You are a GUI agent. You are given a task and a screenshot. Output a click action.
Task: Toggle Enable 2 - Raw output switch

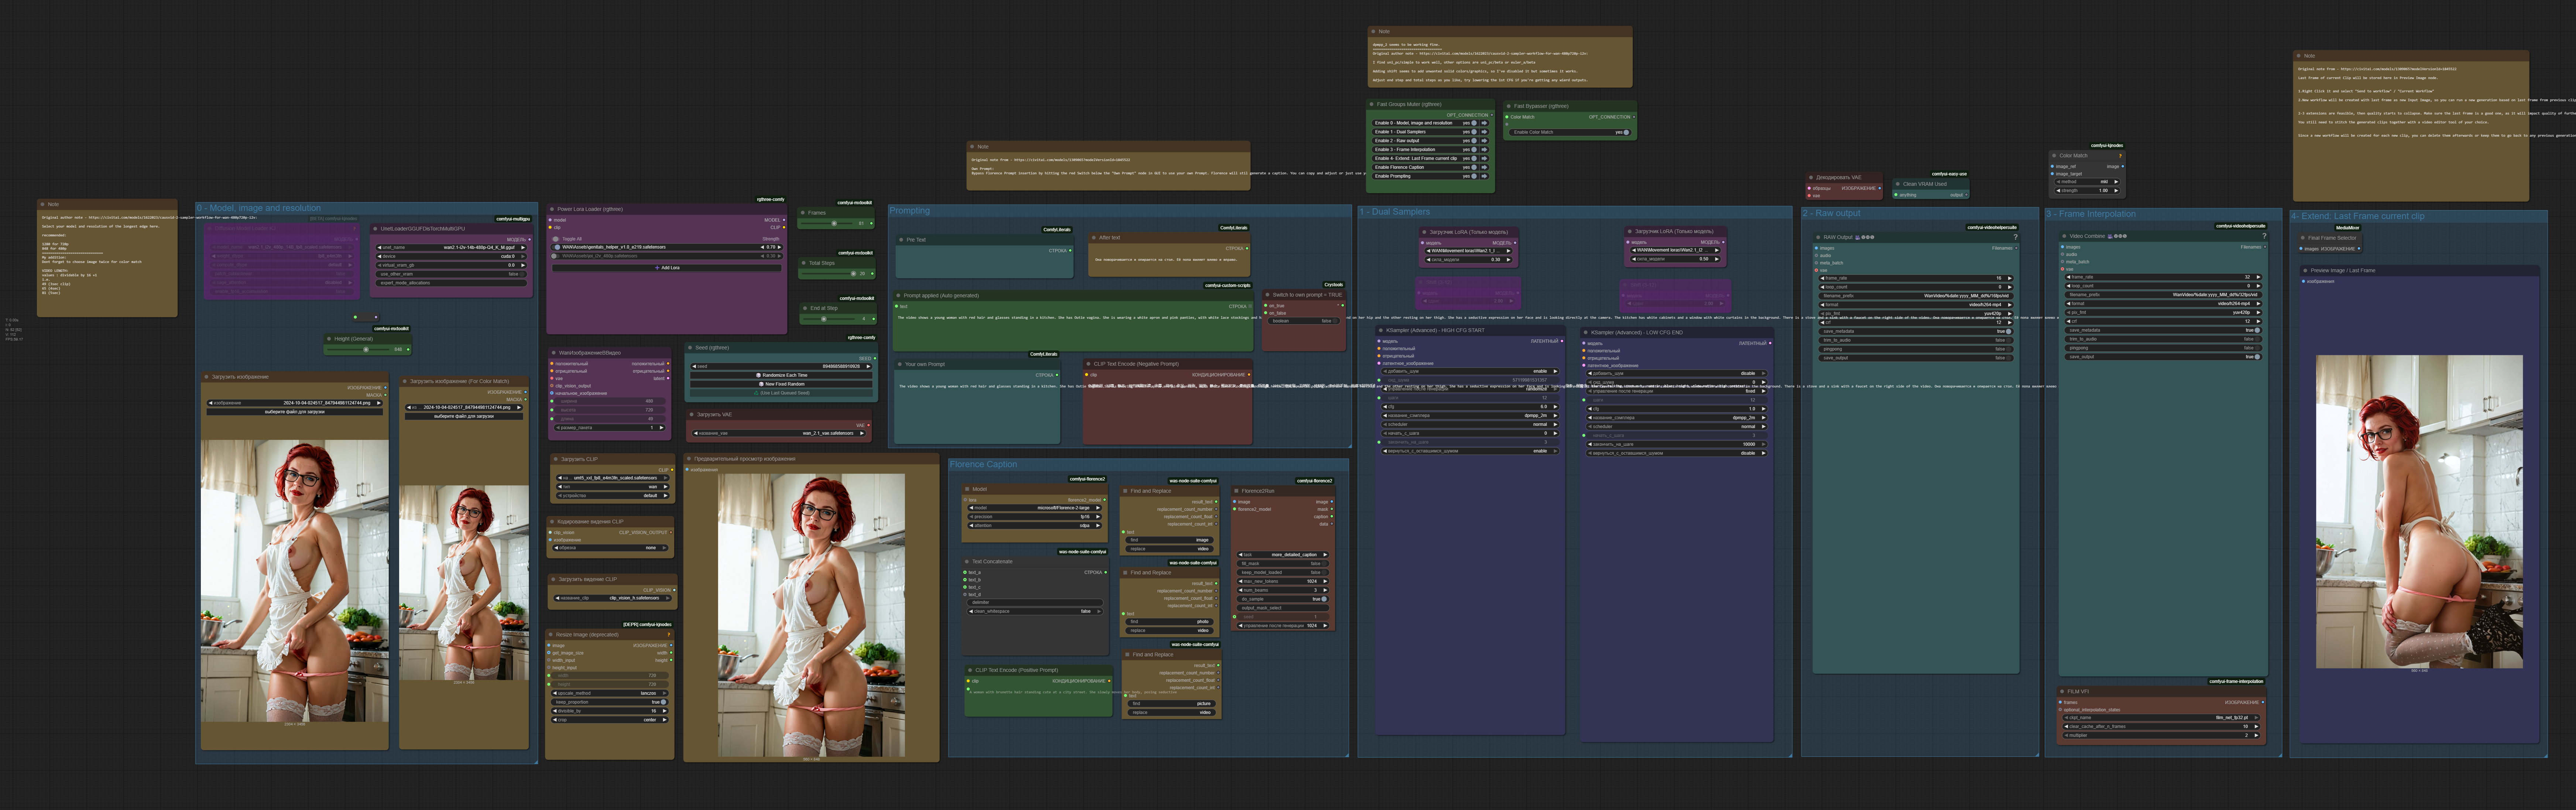tap(1474, 141)
